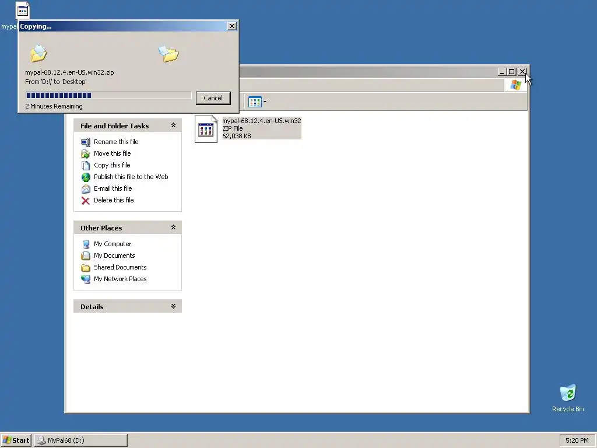The height and width of the screenshot is (448, 597).
Task: Click the Copy this file icon
Action: tap(86, 165)
